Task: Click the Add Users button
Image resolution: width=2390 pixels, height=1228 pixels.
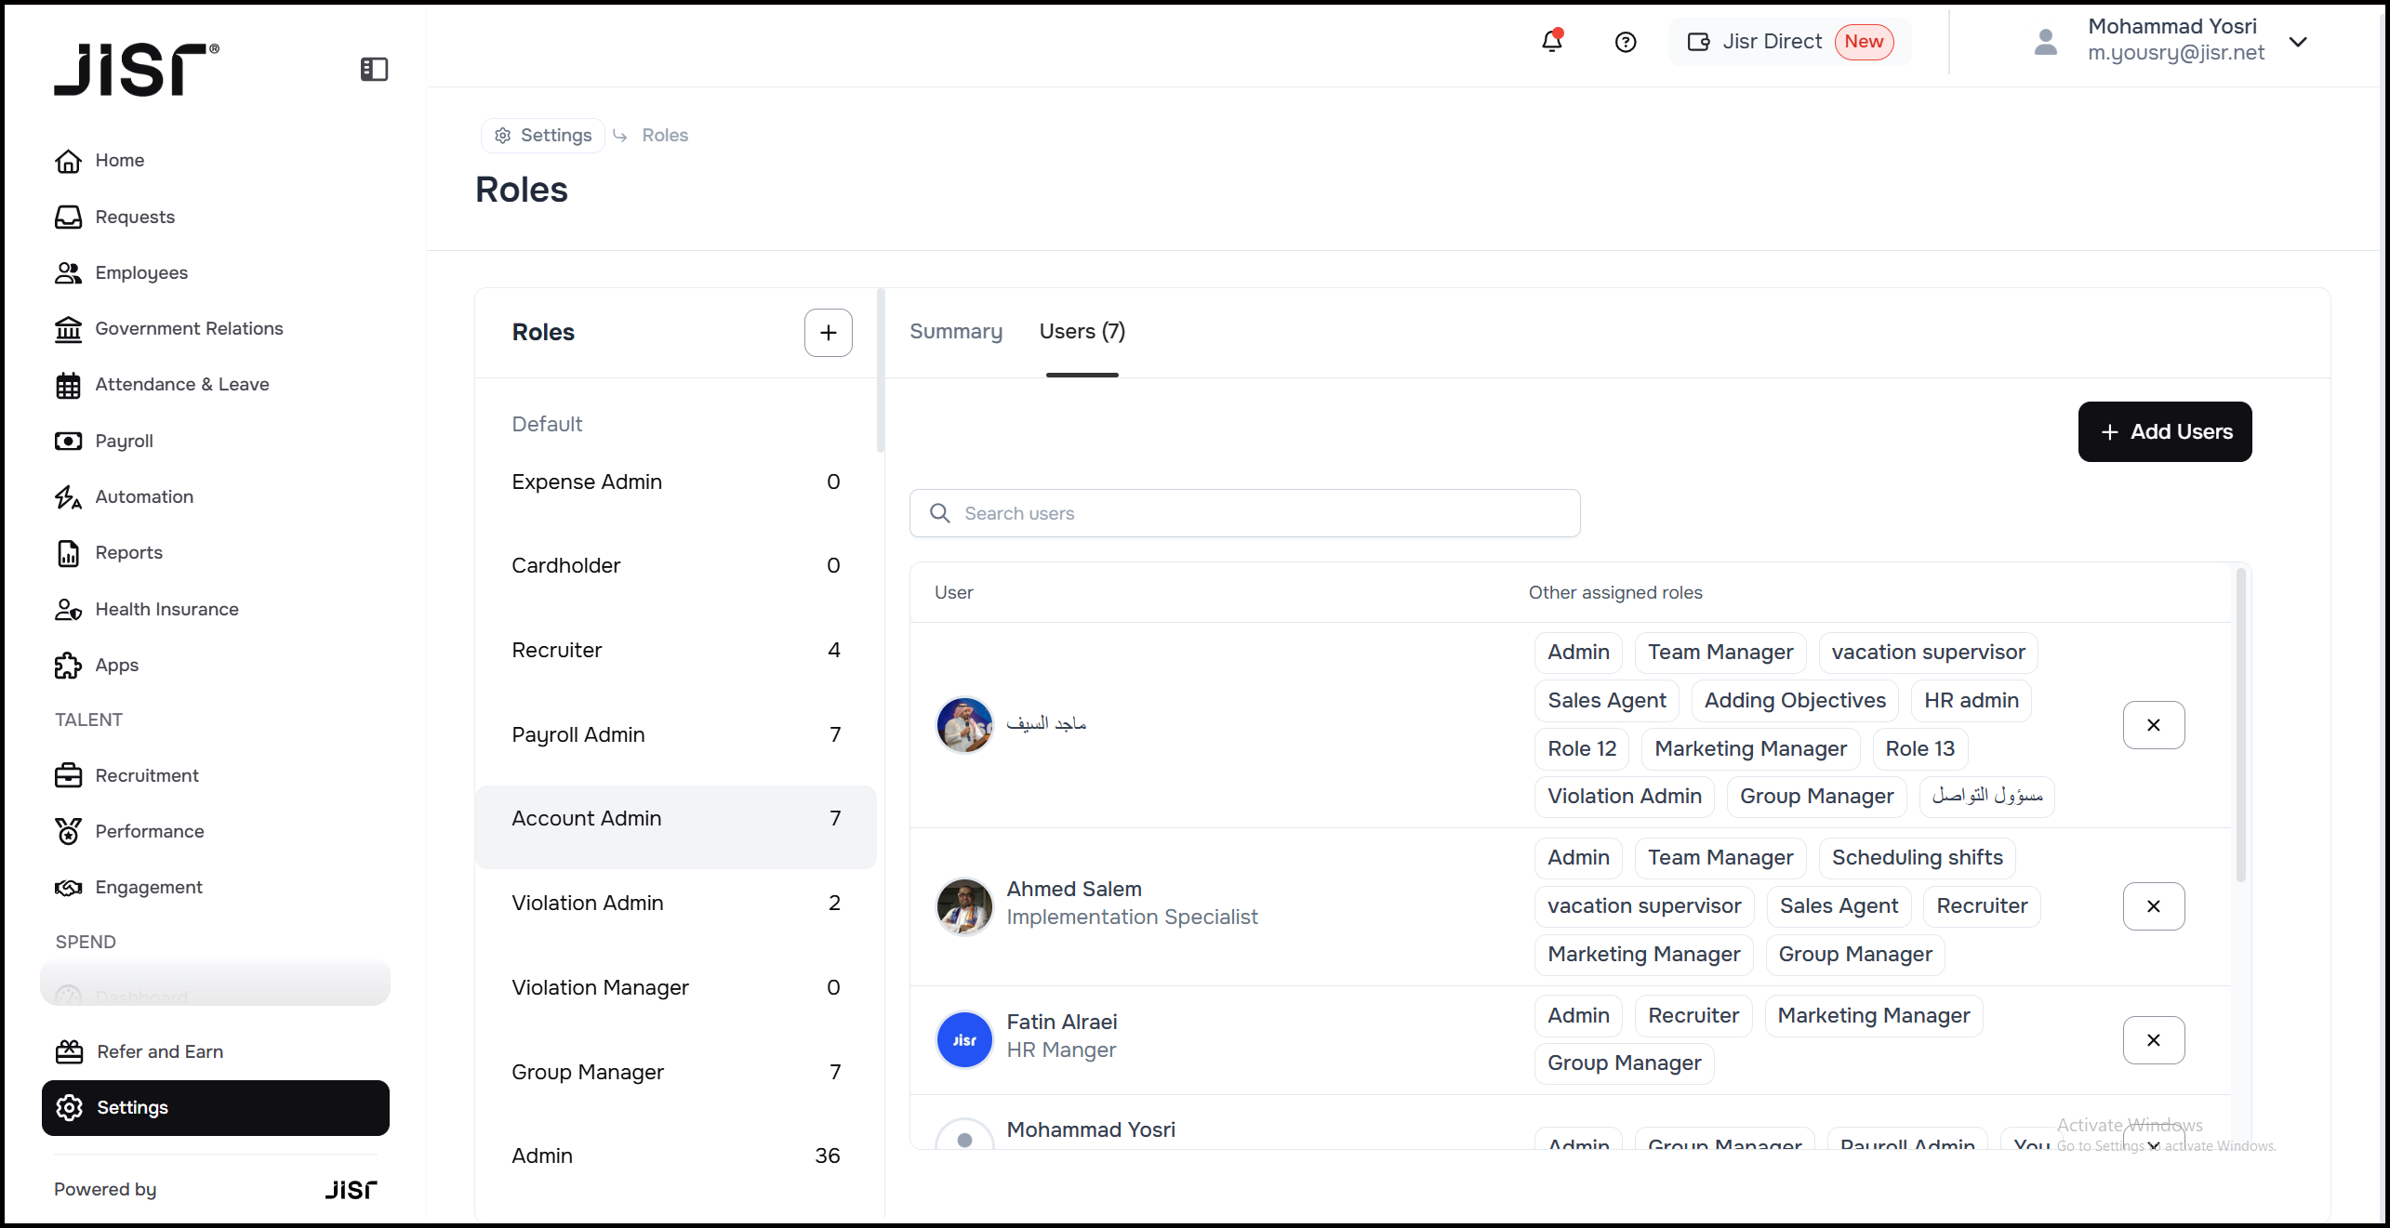Action: click(x=2164, y=431)
